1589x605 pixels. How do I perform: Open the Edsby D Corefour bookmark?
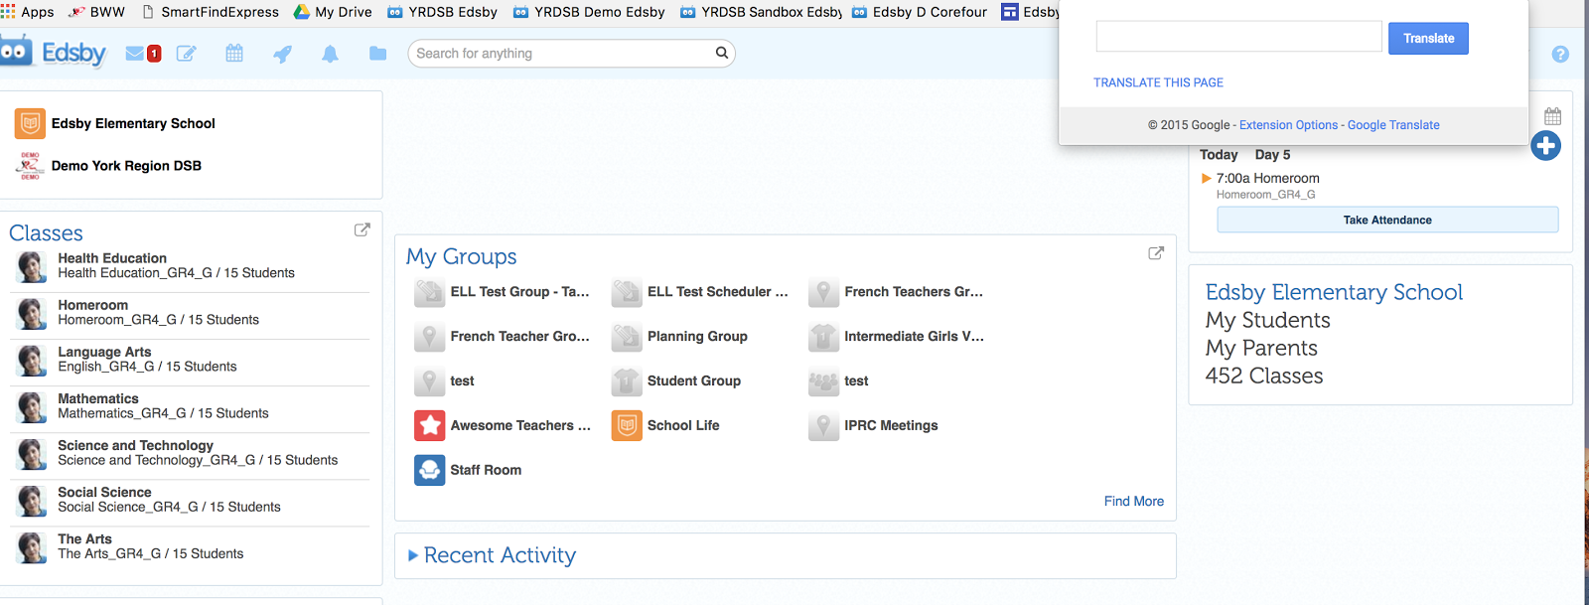920,12
